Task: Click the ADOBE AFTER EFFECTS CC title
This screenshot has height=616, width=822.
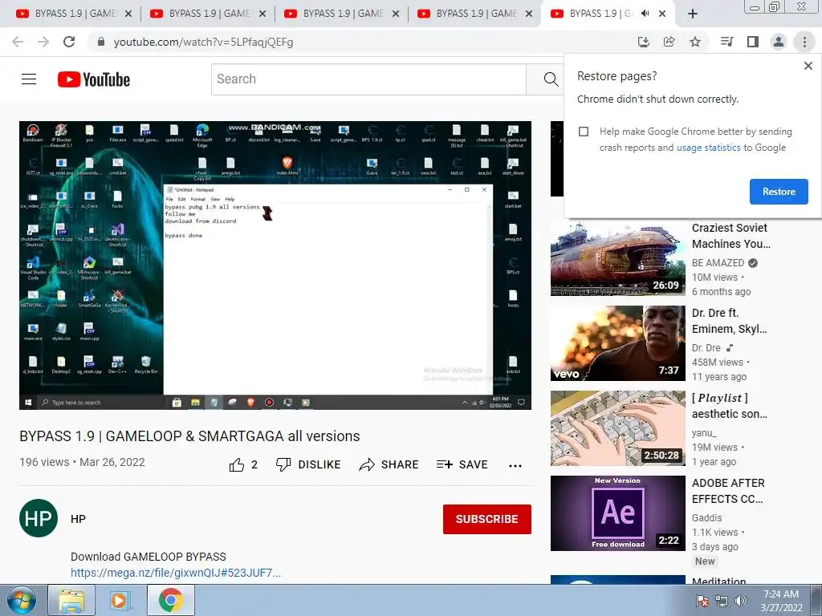Action: point(728,491)
